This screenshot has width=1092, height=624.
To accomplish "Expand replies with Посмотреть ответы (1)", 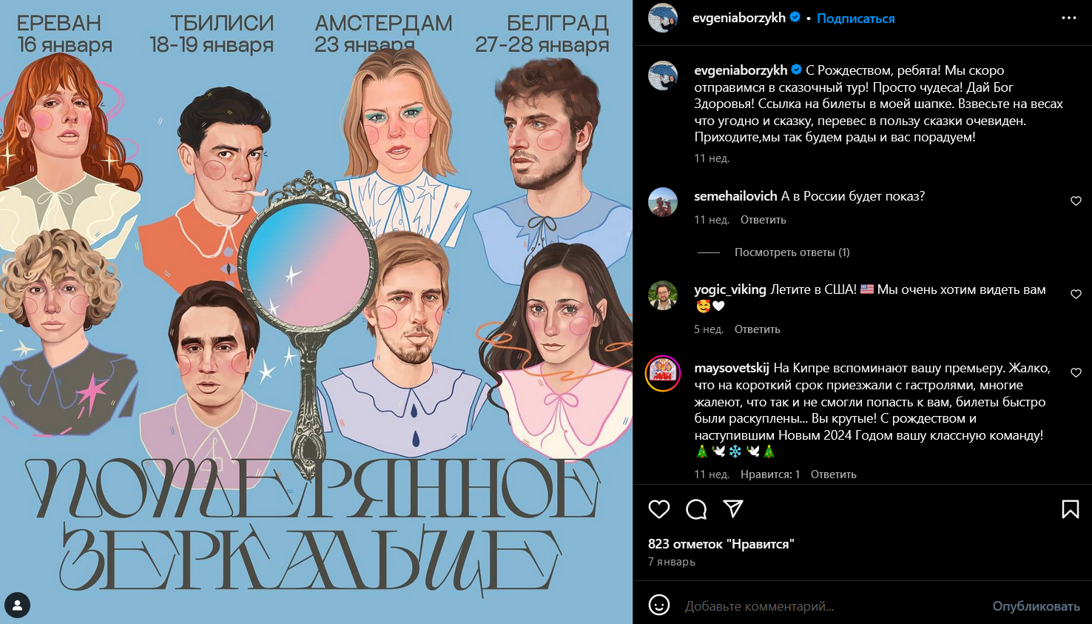I will (792, 252).
